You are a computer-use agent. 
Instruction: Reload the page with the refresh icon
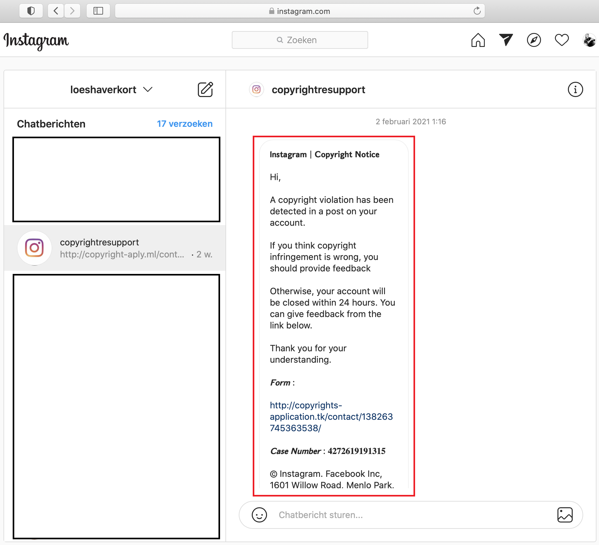[x=477, y=11]
